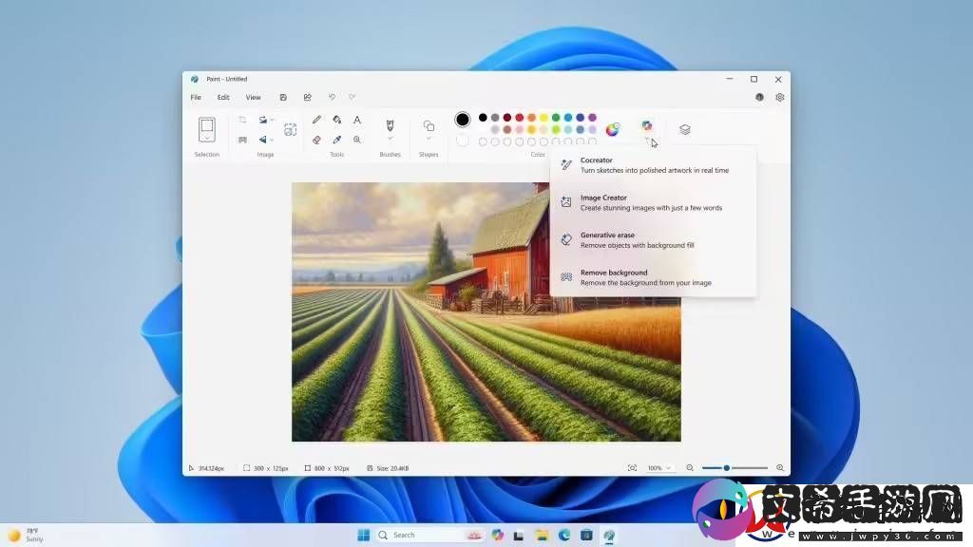
Task: Click the zoom out magnifier in status bar
Action: tap(690, 468)
